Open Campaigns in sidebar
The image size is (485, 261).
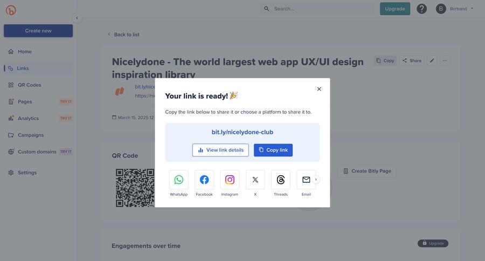point(38,135)
